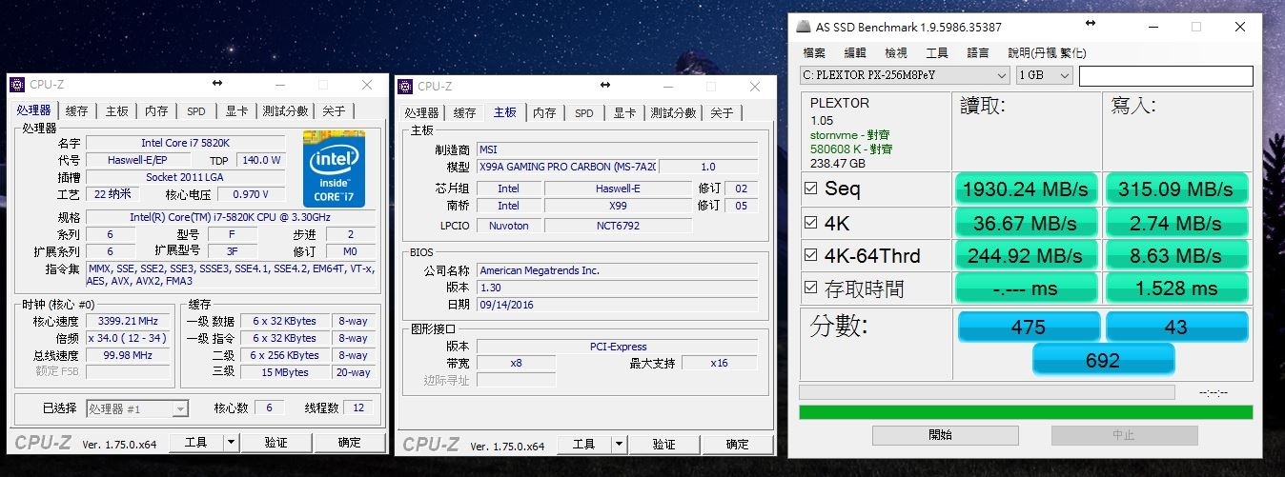Click 工具 button in middle CPU-Z window

584,445
